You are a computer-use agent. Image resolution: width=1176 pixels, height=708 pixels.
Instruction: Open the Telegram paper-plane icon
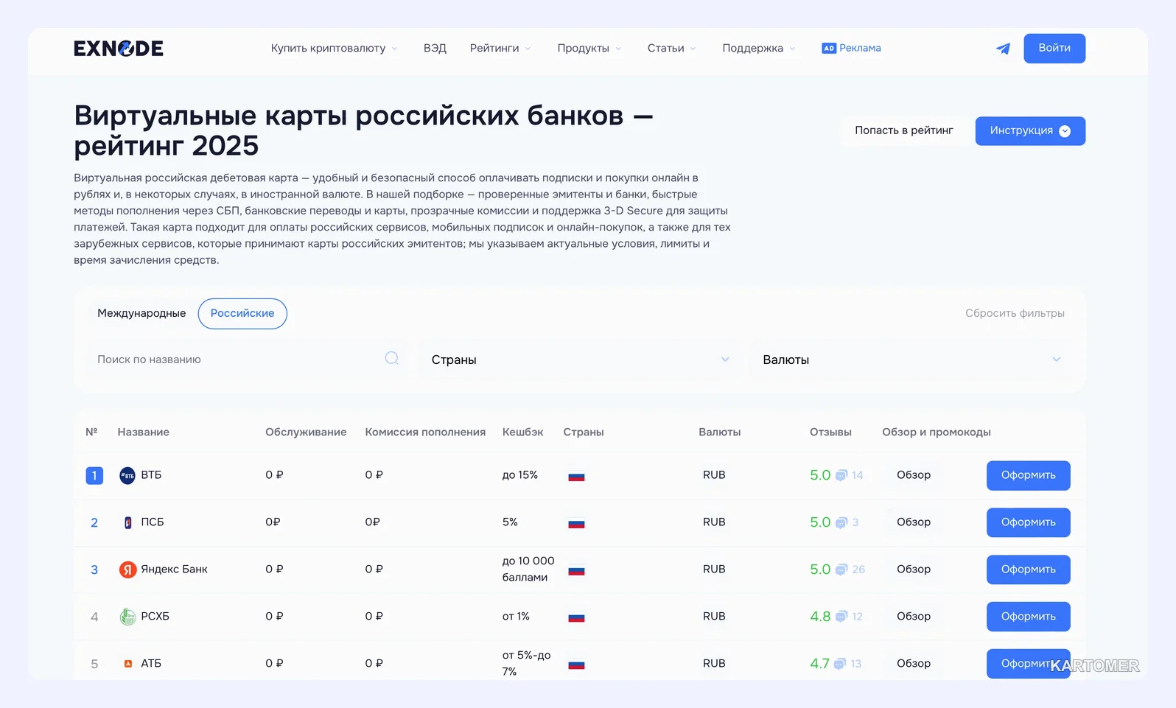pos(1003,49)
